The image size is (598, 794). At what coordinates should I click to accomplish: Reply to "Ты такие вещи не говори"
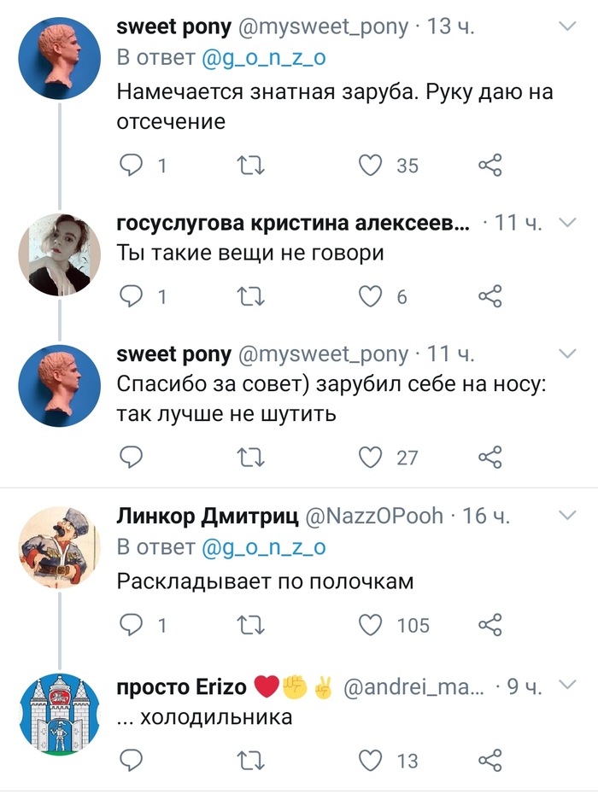click(x=131, y=296)
